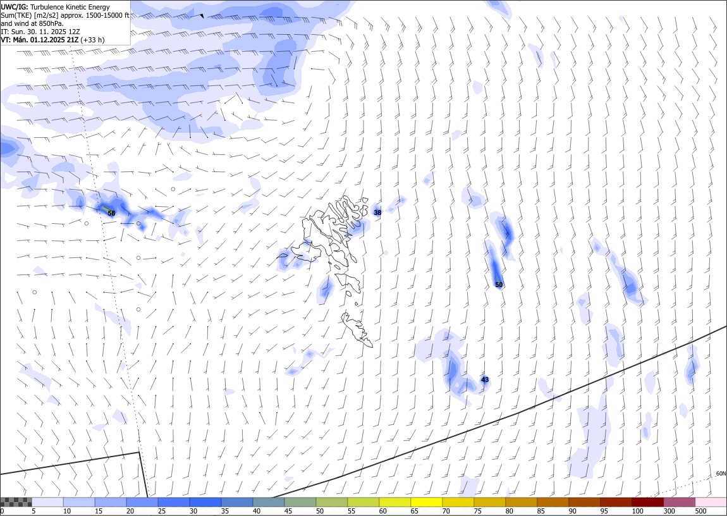Click the legend scale number '500'
The height and width of the screenshot is (516, 727).
[x=700, y=511]
